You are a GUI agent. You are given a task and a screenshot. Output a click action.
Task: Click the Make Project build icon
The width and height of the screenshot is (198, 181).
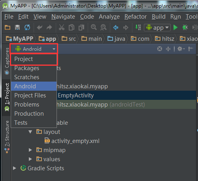(138, 27)
